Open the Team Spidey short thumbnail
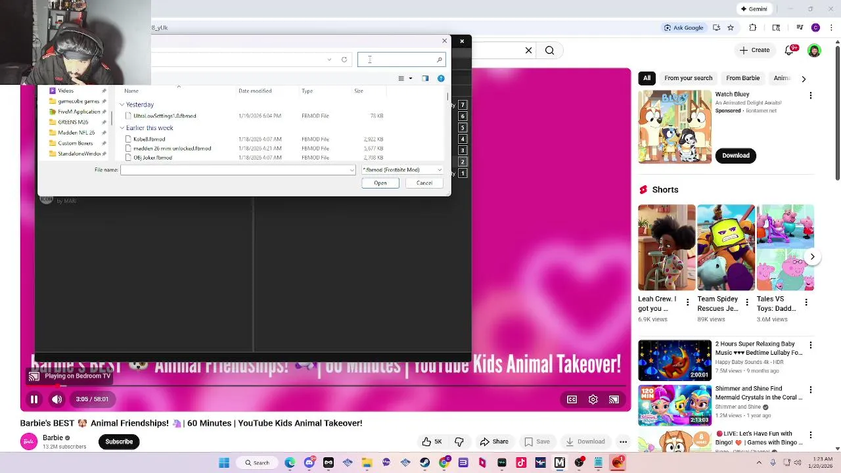 pos(725,247)
